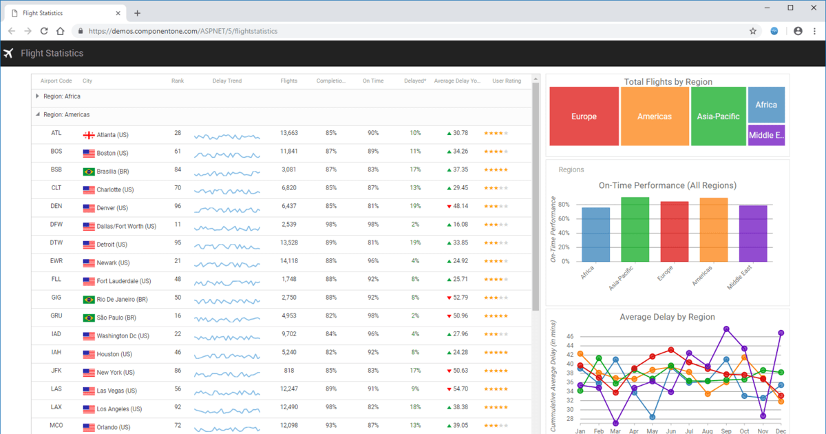Collapse the Region: Americas group
The height and width of the screenshot is (434, 826).
coord(36,115)
